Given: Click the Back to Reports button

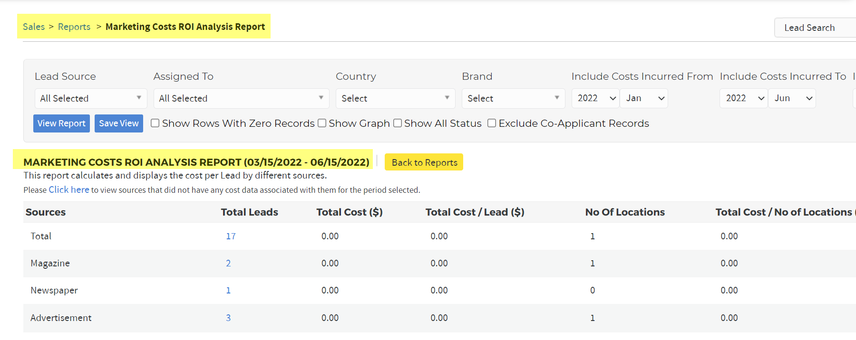Looking at the screenshot, I should coord(424,162).
